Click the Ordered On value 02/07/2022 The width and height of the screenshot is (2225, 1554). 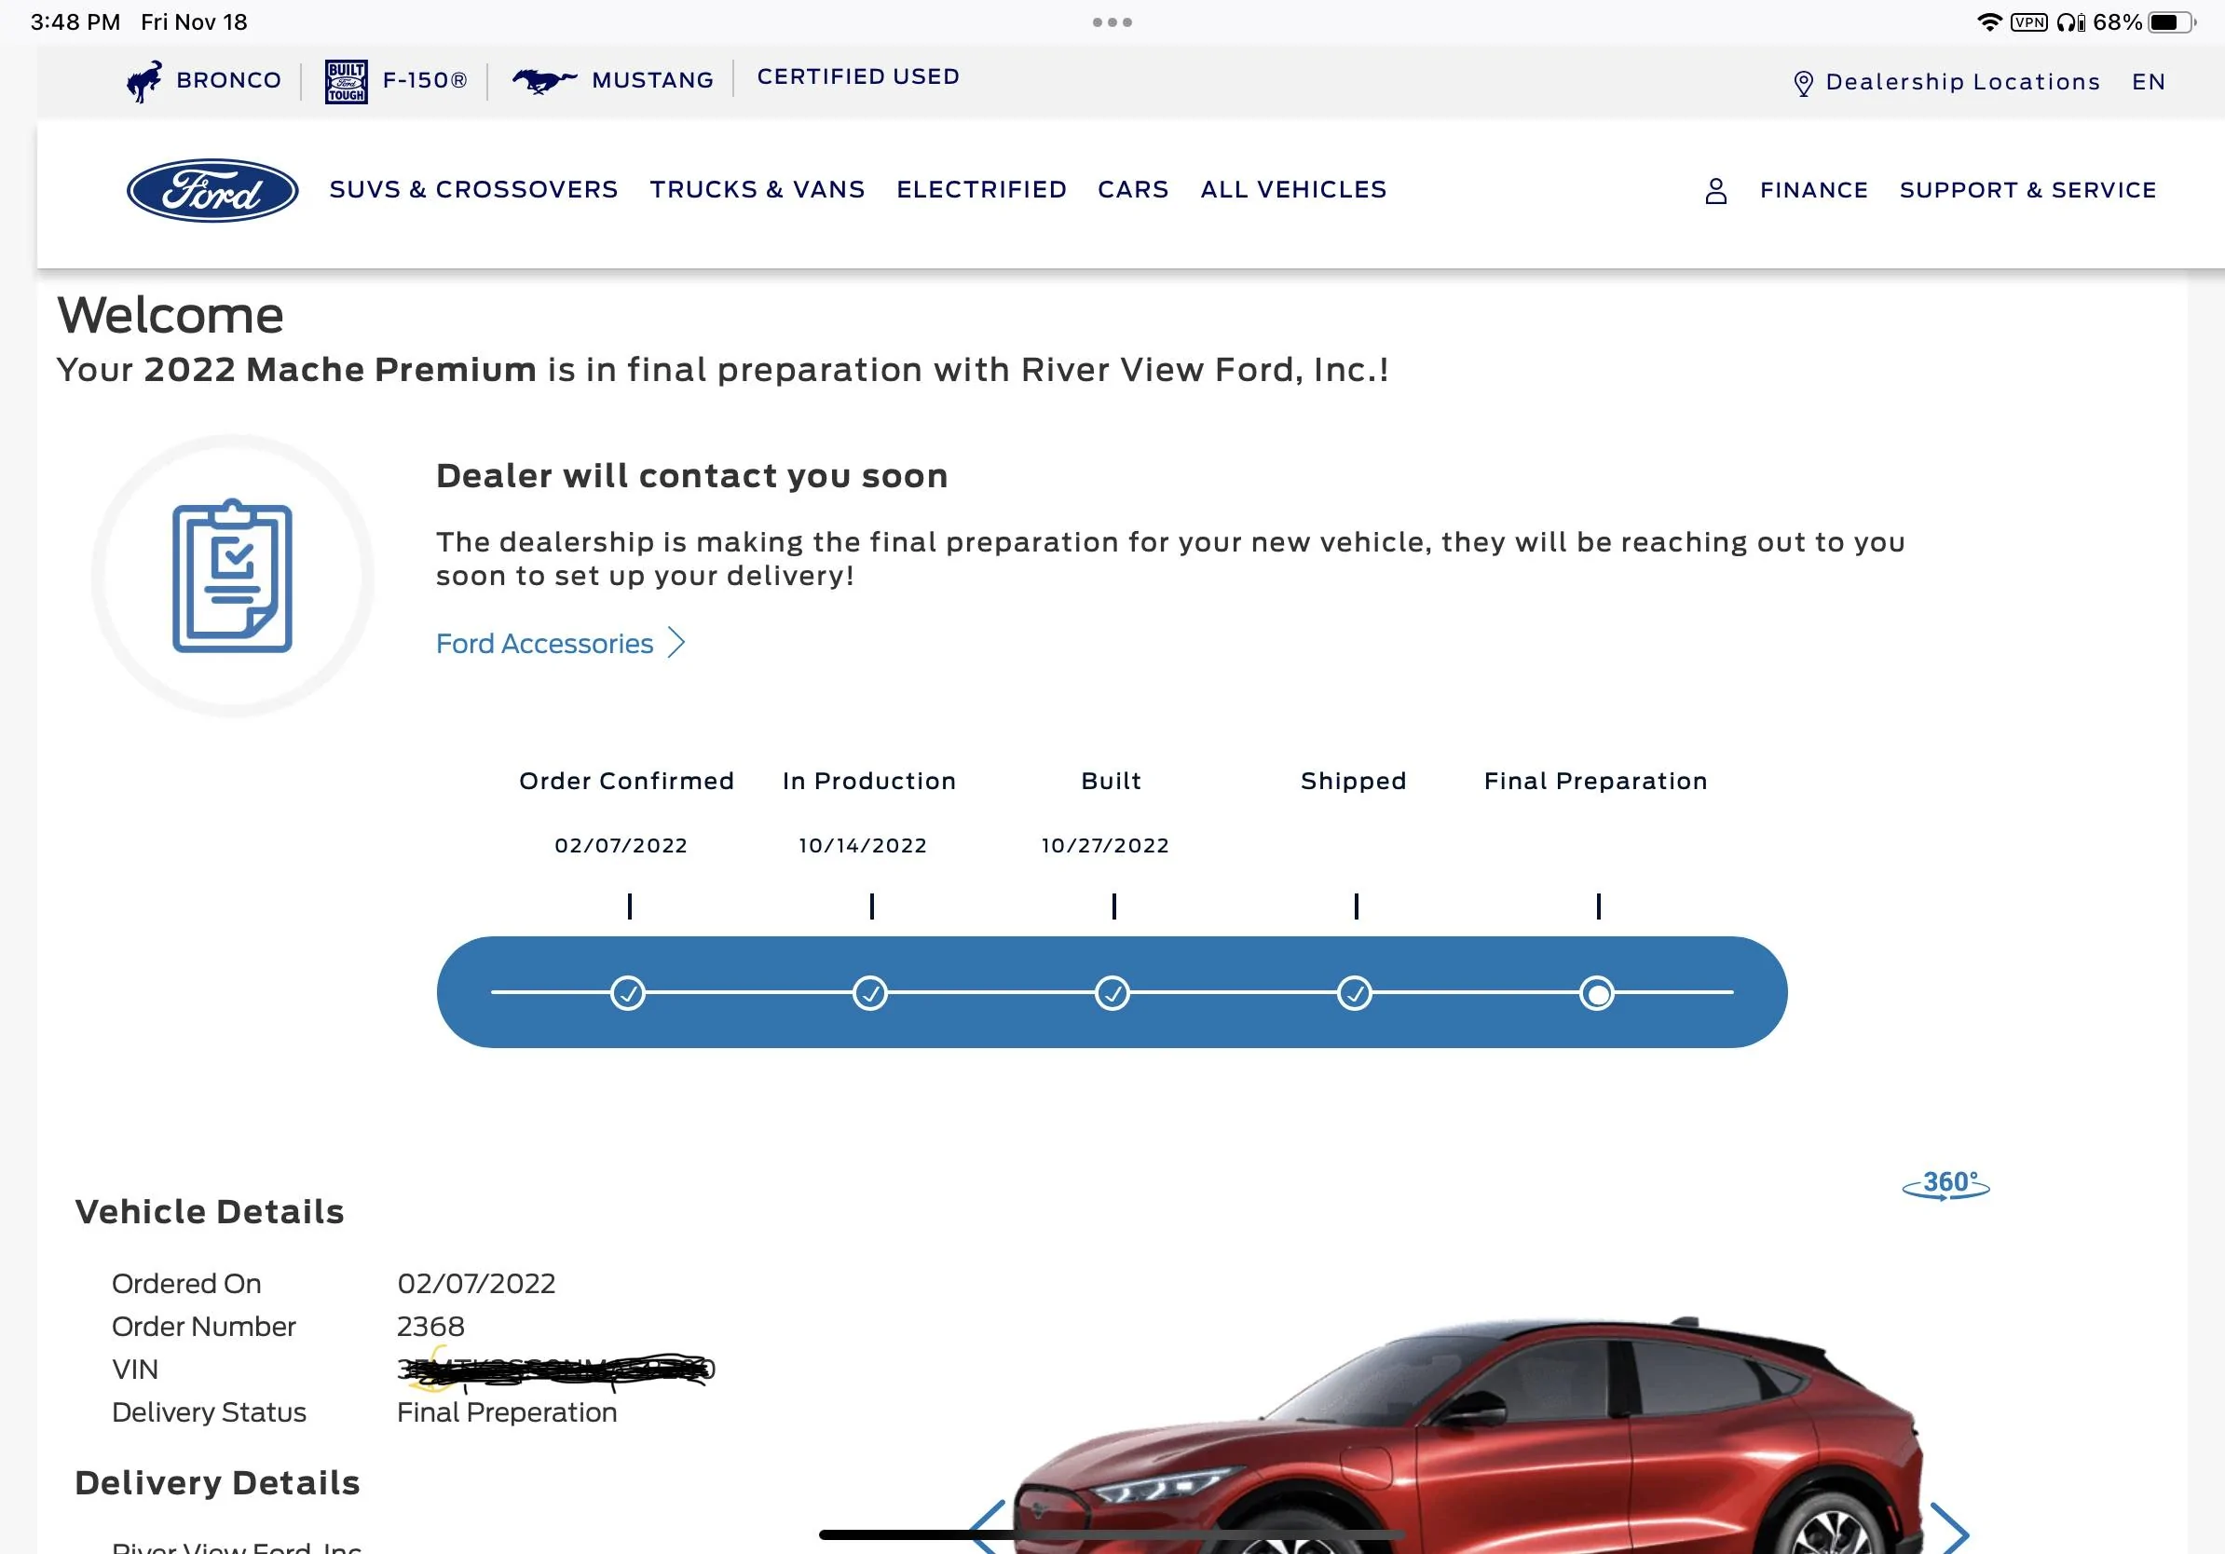[477, 1285]
